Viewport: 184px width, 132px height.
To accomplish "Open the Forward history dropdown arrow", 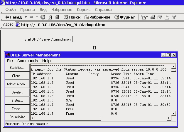I will pos(37,17).
